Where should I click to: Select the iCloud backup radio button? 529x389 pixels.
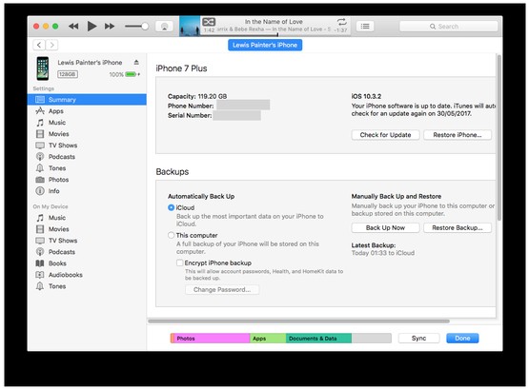pyautogui.click(x=171, y=207)
